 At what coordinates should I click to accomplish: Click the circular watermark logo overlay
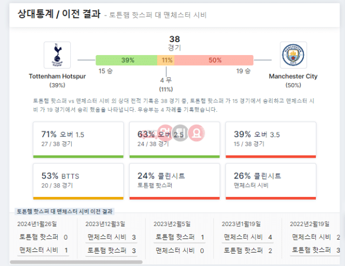coord(181,133)
